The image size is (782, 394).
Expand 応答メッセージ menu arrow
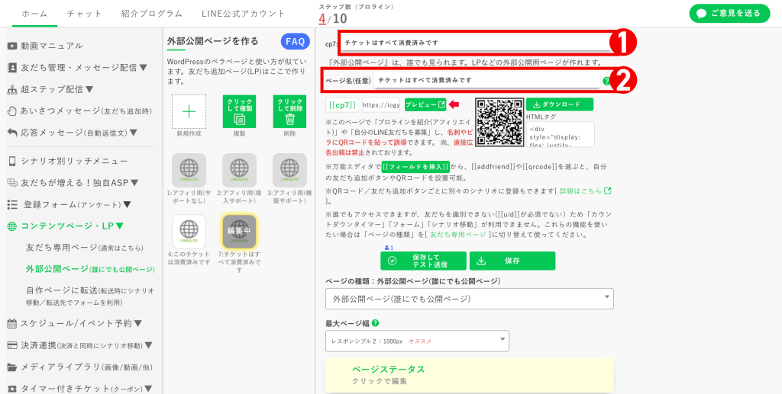(x=134, y=133)
